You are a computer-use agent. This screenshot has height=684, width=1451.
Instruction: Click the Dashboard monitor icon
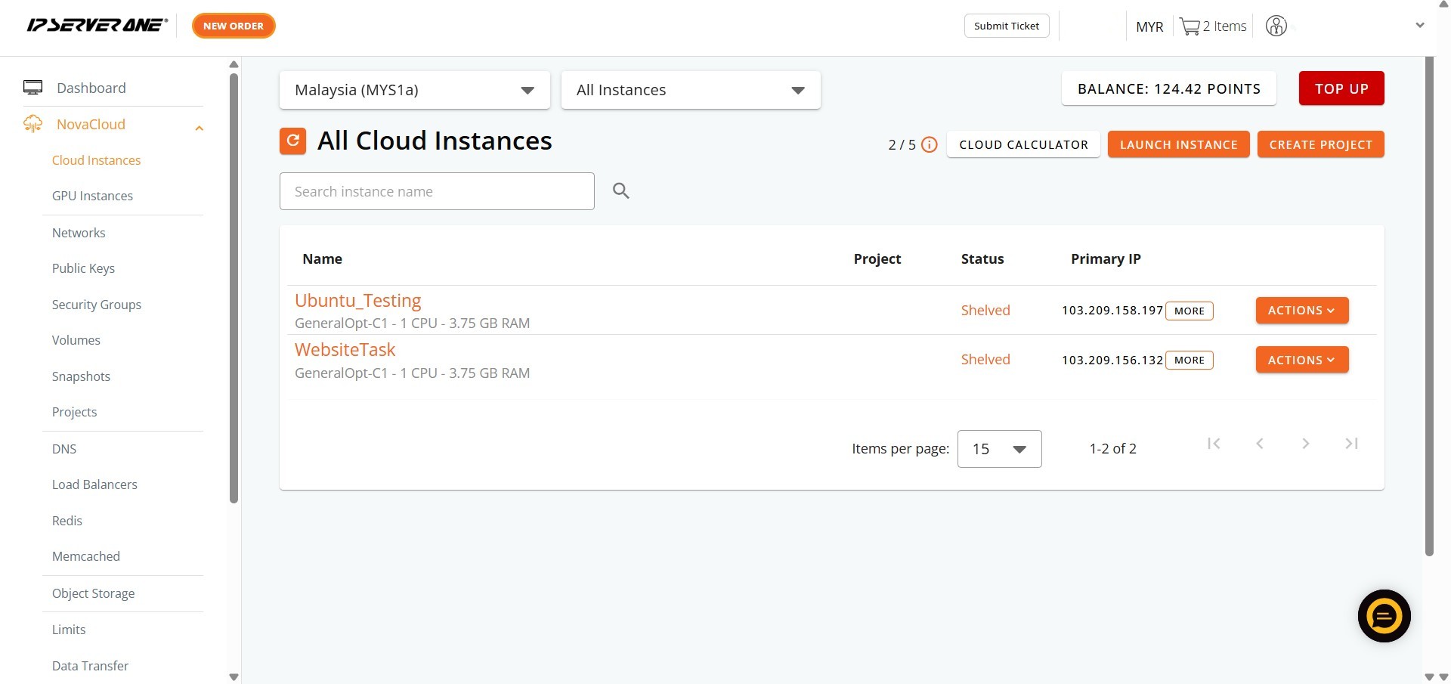click(33, 88)
